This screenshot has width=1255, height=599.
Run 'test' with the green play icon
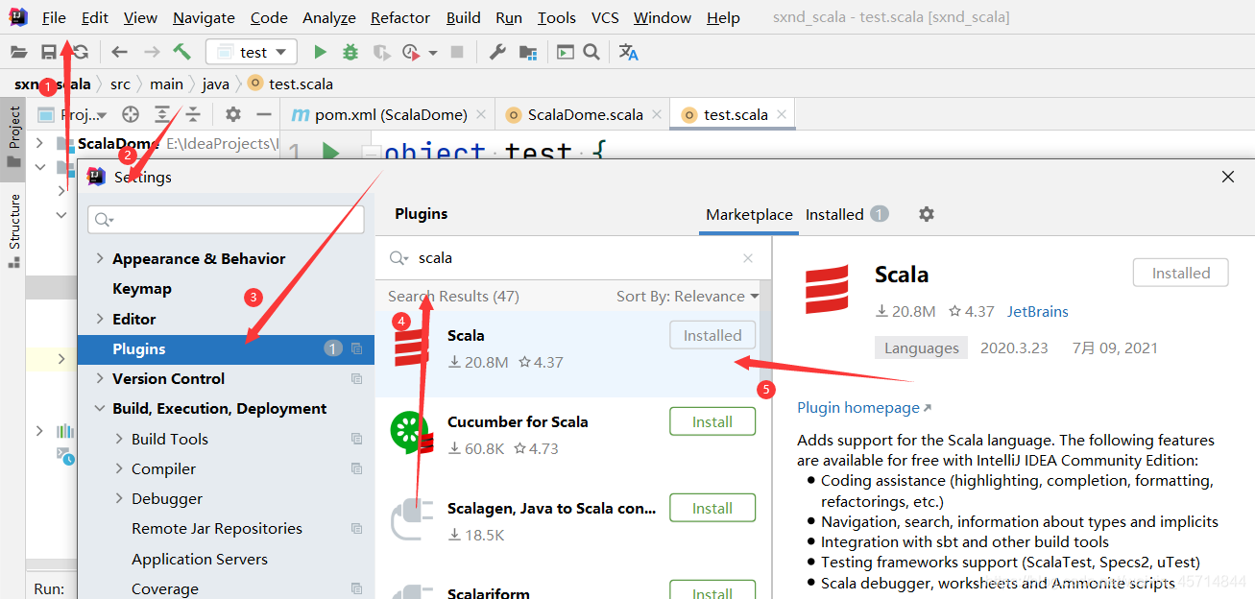coord(321,52)
